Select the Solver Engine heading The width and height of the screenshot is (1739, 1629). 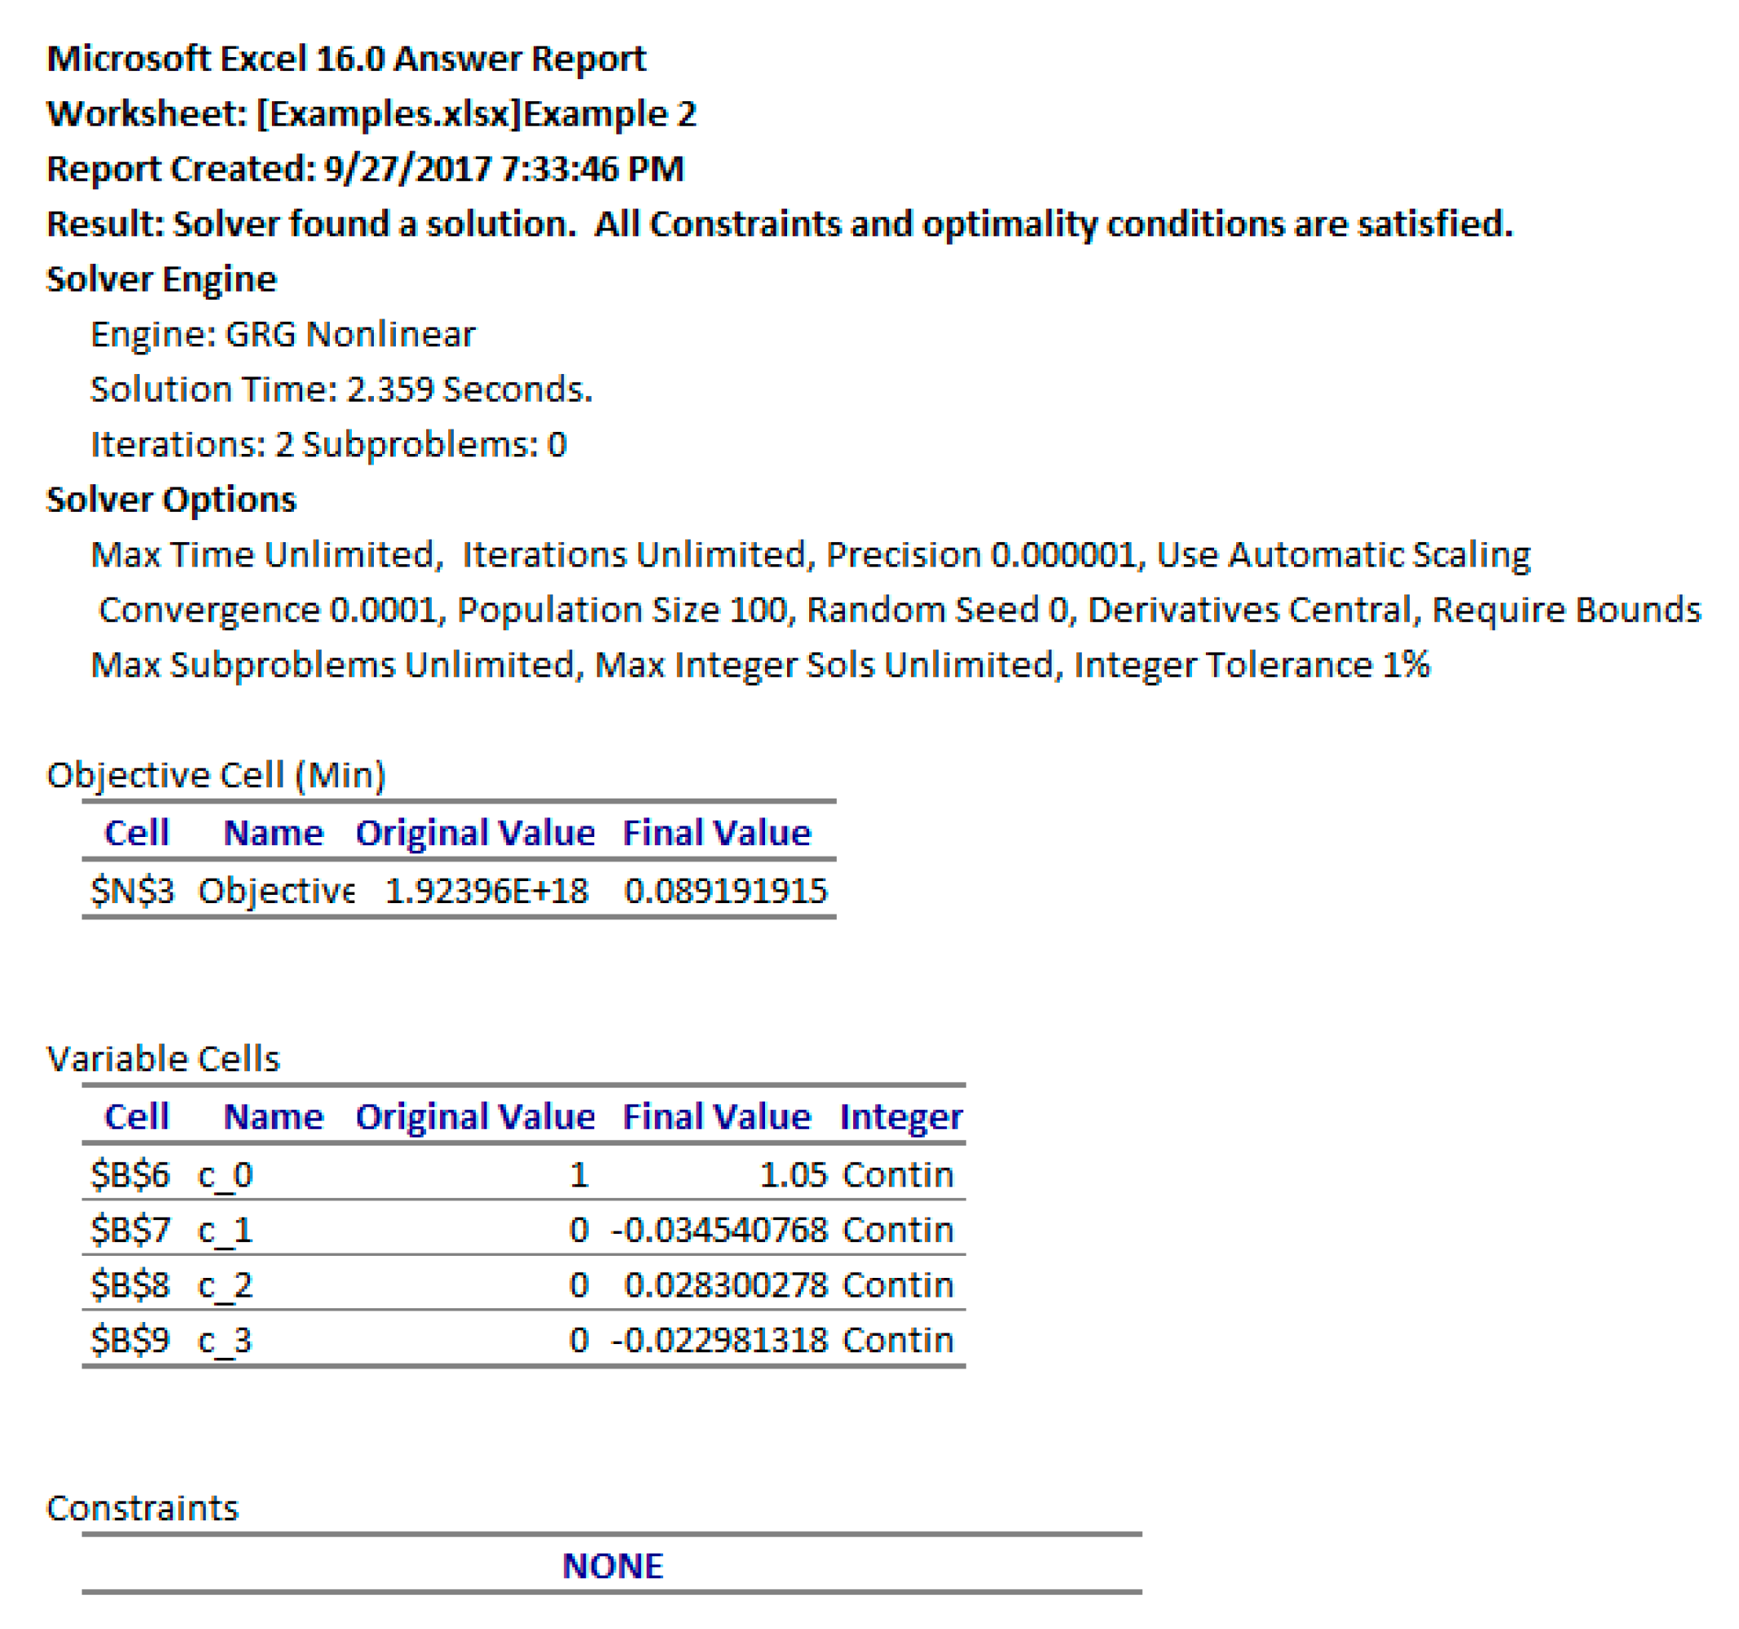[161, 279]
